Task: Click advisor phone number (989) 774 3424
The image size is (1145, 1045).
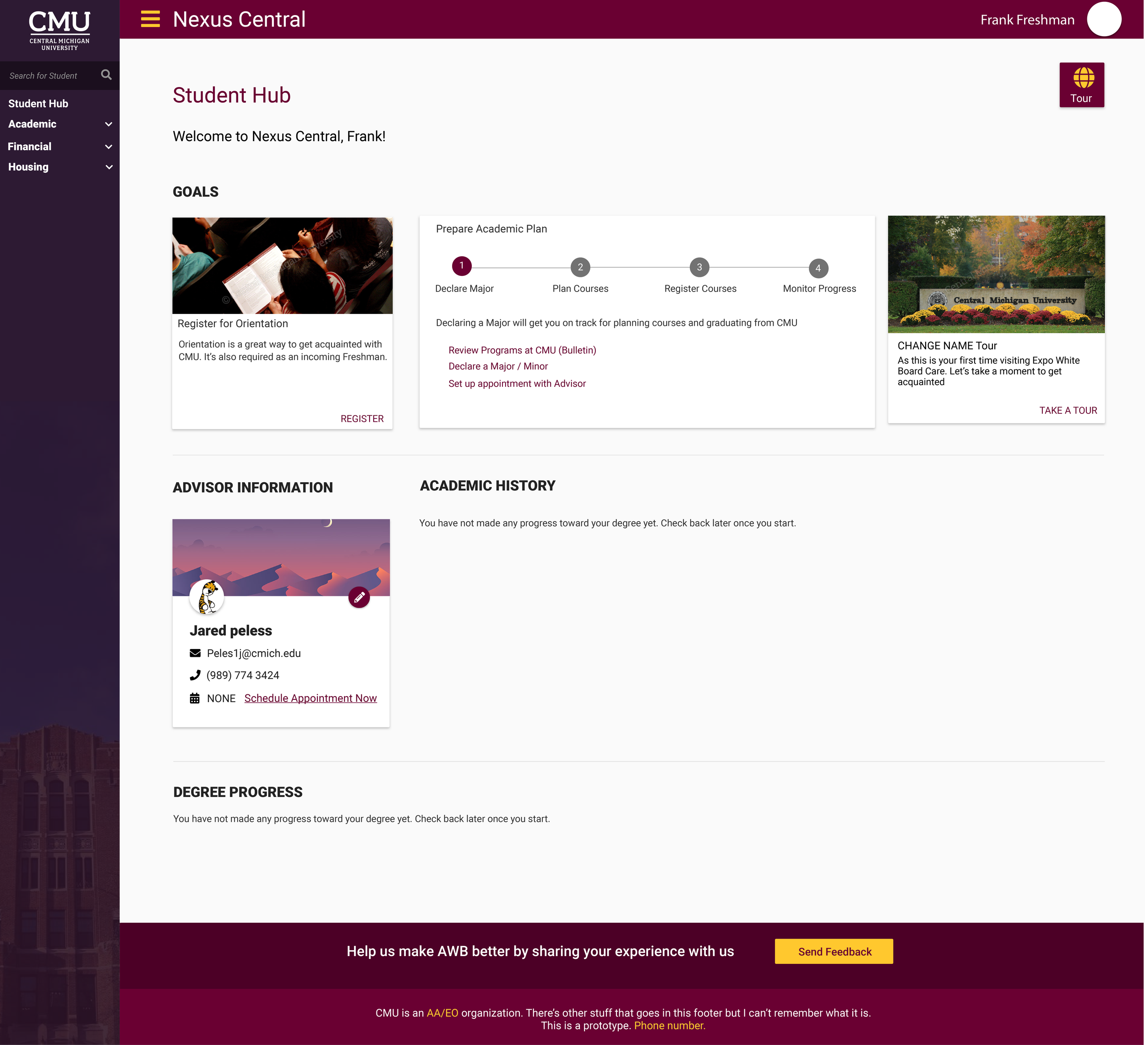Action: [x=243, y=675]
